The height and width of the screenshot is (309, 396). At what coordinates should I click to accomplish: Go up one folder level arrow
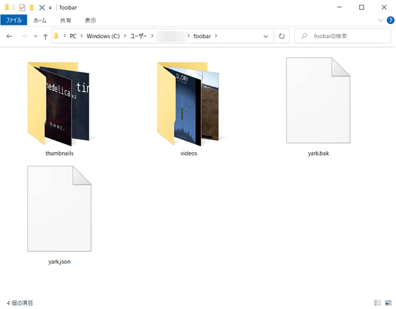tap(45, 36)
